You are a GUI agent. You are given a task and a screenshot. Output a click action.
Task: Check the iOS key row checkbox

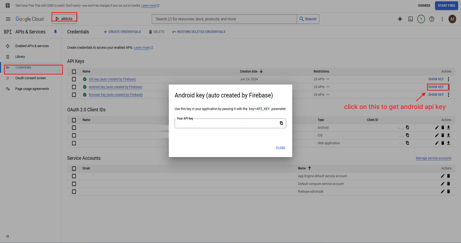(x=74, y=79)
